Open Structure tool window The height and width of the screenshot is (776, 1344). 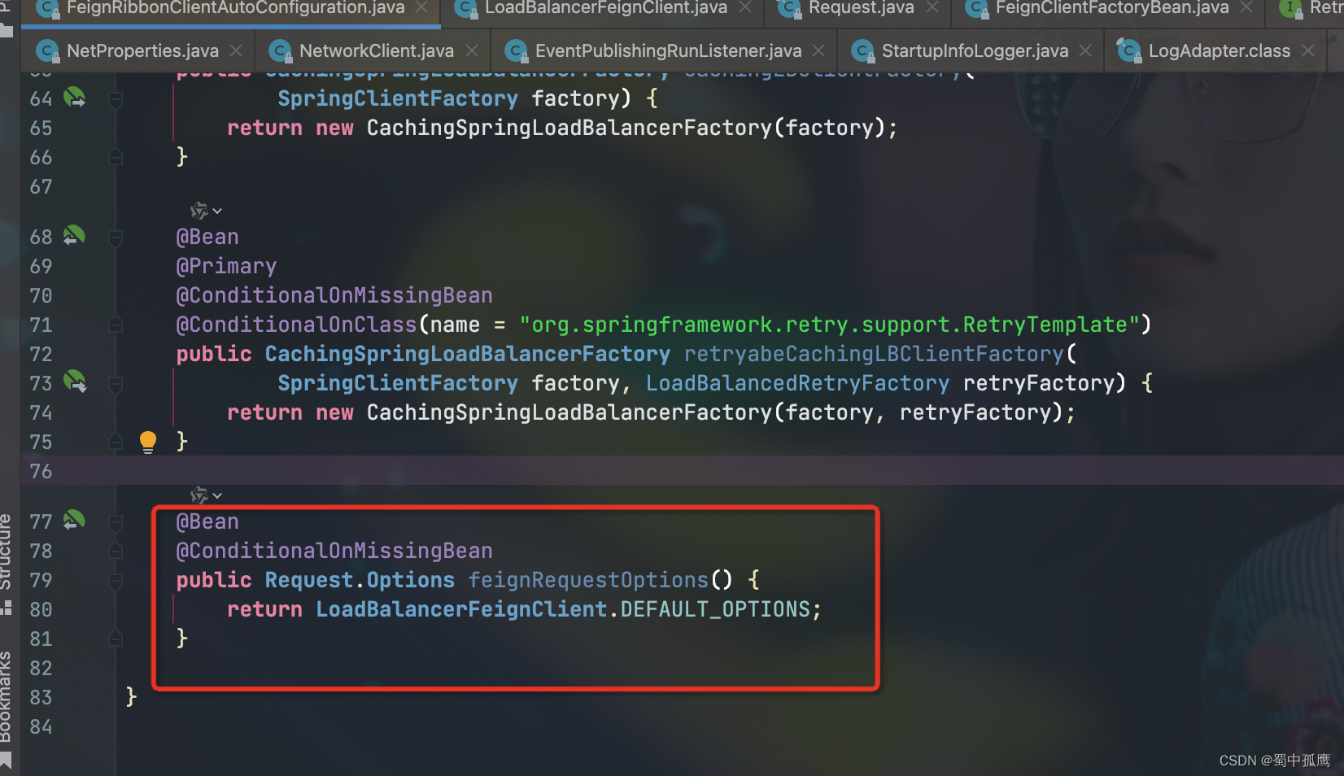[7, 562]
